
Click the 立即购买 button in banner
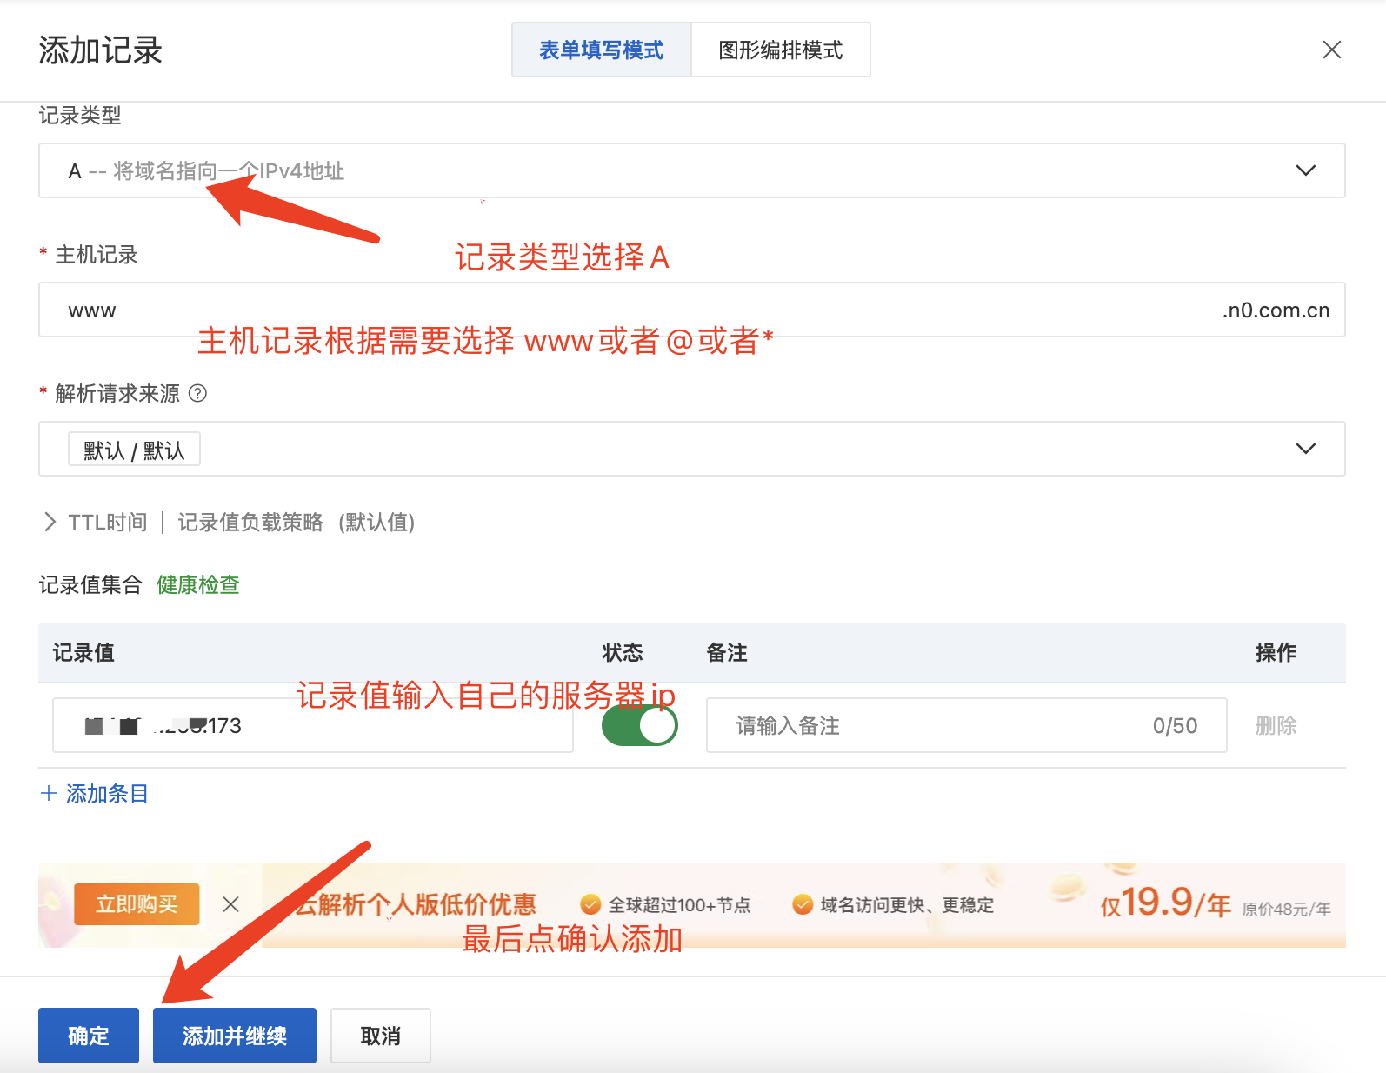pyautogui.click(x=137, y=904)
